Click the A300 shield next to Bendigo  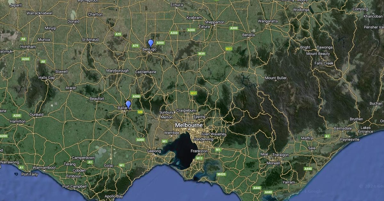click(160, 43)
